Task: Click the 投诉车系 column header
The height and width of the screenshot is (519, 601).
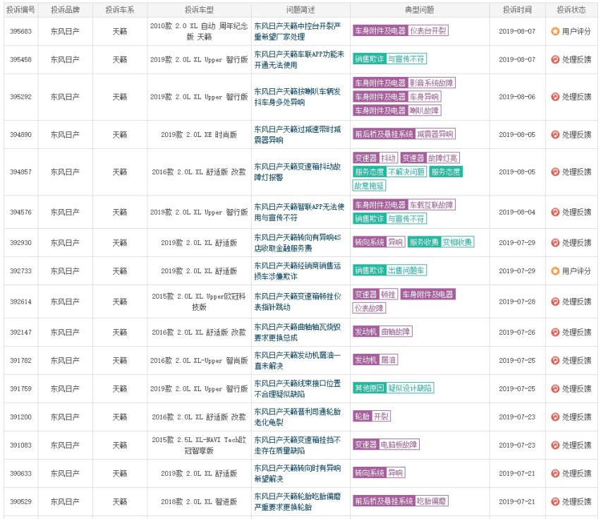Action: tap(120, 10)
